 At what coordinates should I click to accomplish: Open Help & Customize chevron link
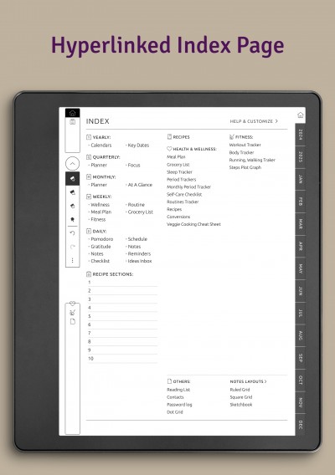coord(254,121)
